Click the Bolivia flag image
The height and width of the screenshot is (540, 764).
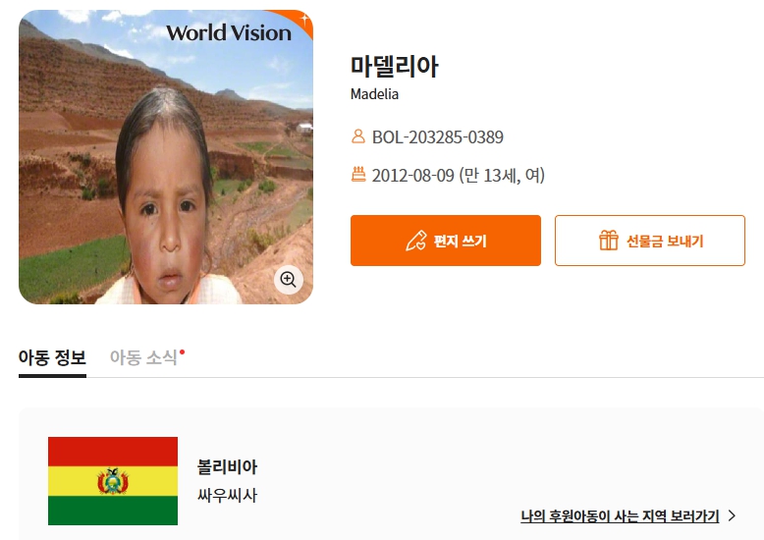click(x=113, y=481)
